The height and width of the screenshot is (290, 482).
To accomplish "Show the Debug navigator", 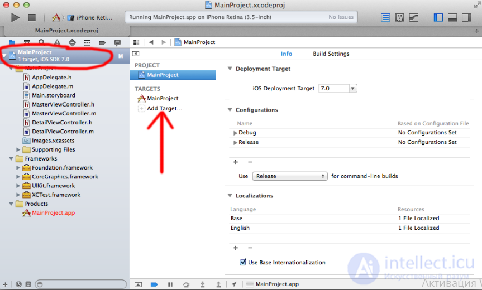I will pyautogui.click(x=87, y=42).
